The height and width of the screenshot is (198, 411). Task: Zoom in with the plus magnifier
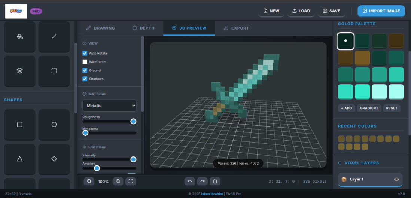118,181
